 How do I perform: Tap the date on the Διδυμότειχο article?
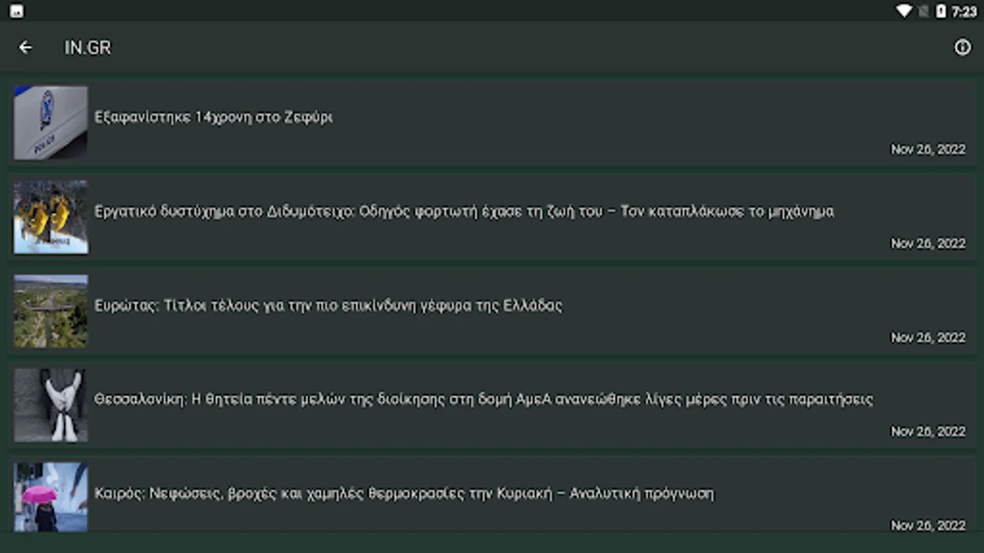[x=928, y=243]
